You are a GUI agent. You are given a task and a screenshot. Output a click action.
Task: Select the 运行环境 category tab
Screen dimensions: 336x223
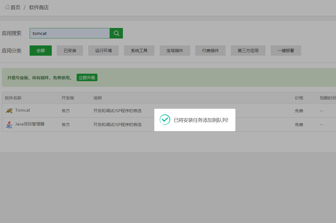click(x=104, y=50)
